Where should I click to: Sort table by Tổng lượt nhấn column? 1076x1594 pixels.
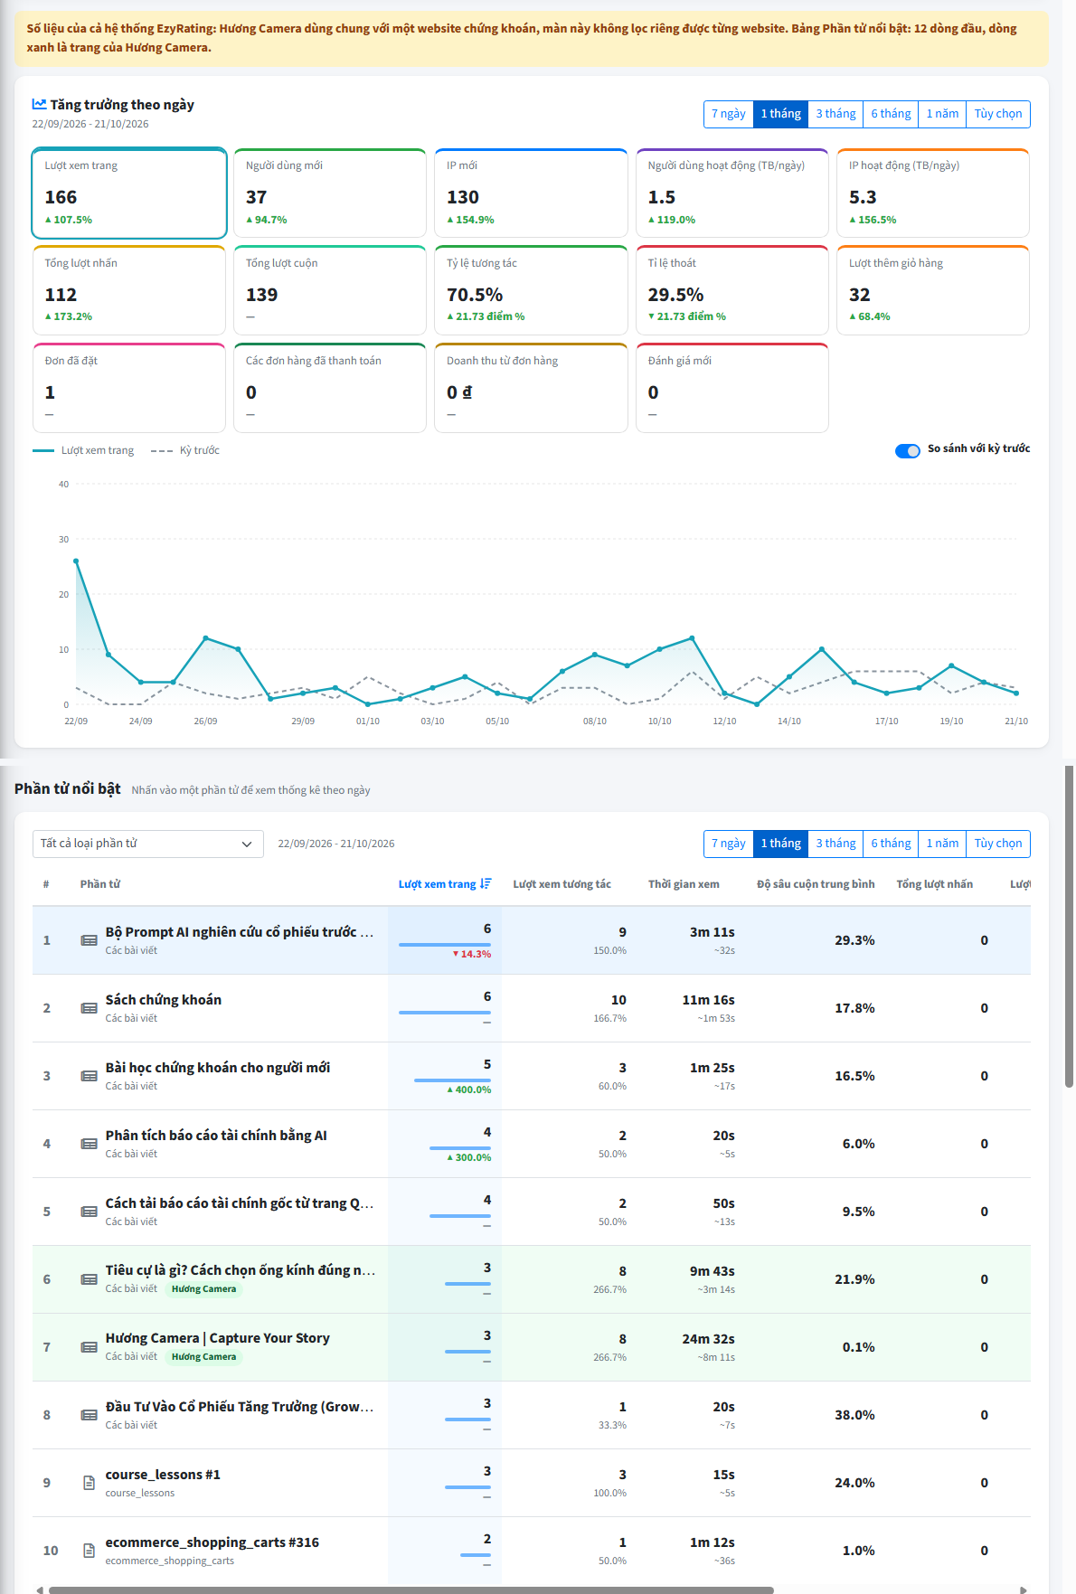(x=935, y=884)
